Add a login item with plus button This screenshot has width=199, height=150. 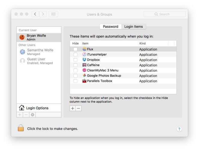click(x=73, y=108)
